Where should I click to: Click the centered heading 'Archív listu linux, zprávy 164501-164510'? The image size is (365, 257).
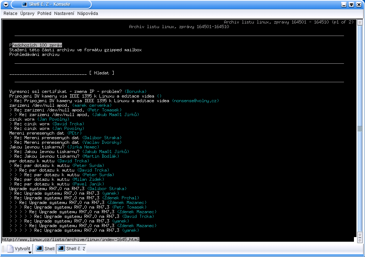pyautogui.click(x=179, y=27)
